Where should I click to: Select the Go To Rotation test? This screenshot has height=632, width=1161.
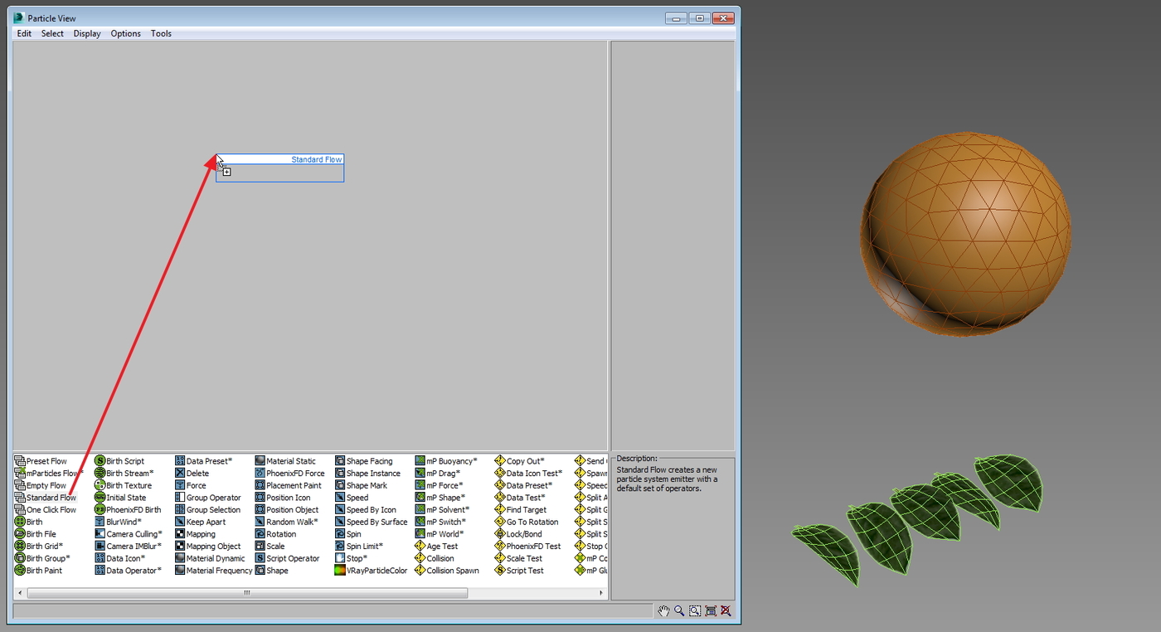[527, 522]
